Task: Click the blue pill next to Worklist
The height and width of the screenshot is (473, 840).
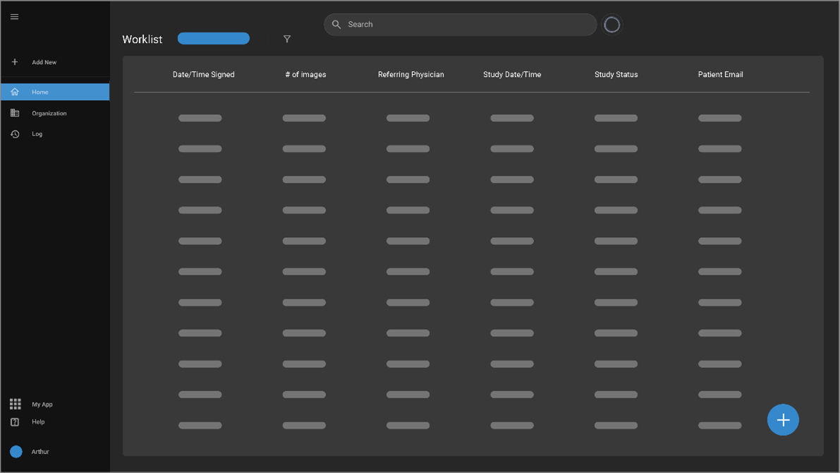Action: pyautogui.click(x=214, y=39)
